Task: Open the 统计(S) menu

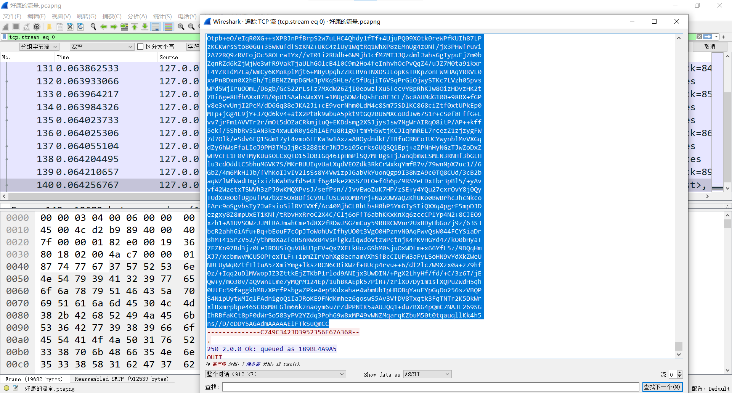Action: coord(162,16)
